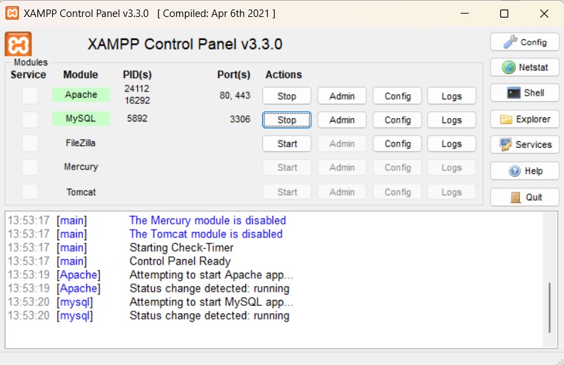Viewport: 564px width, 365px height.
Task: Click Apache PID 16292
Action: (x=137, y=100)
